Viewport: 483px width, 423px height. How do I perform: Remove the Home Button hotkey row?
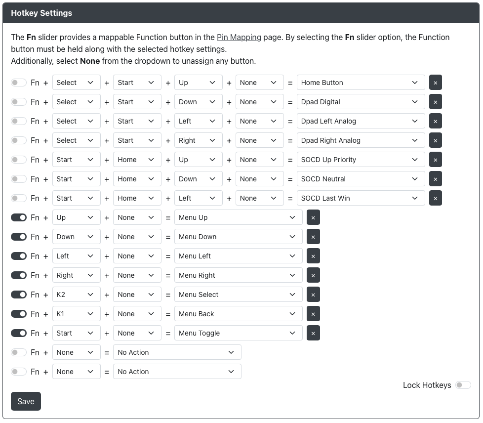coord(435,83)
